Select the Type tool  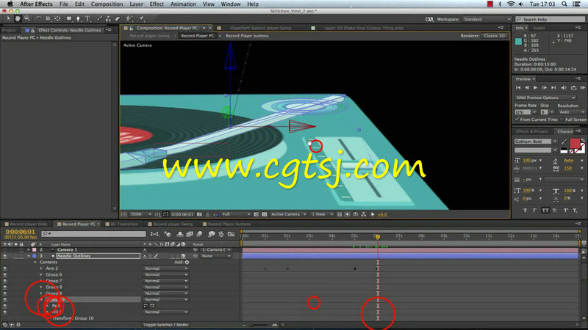point(87,19)
